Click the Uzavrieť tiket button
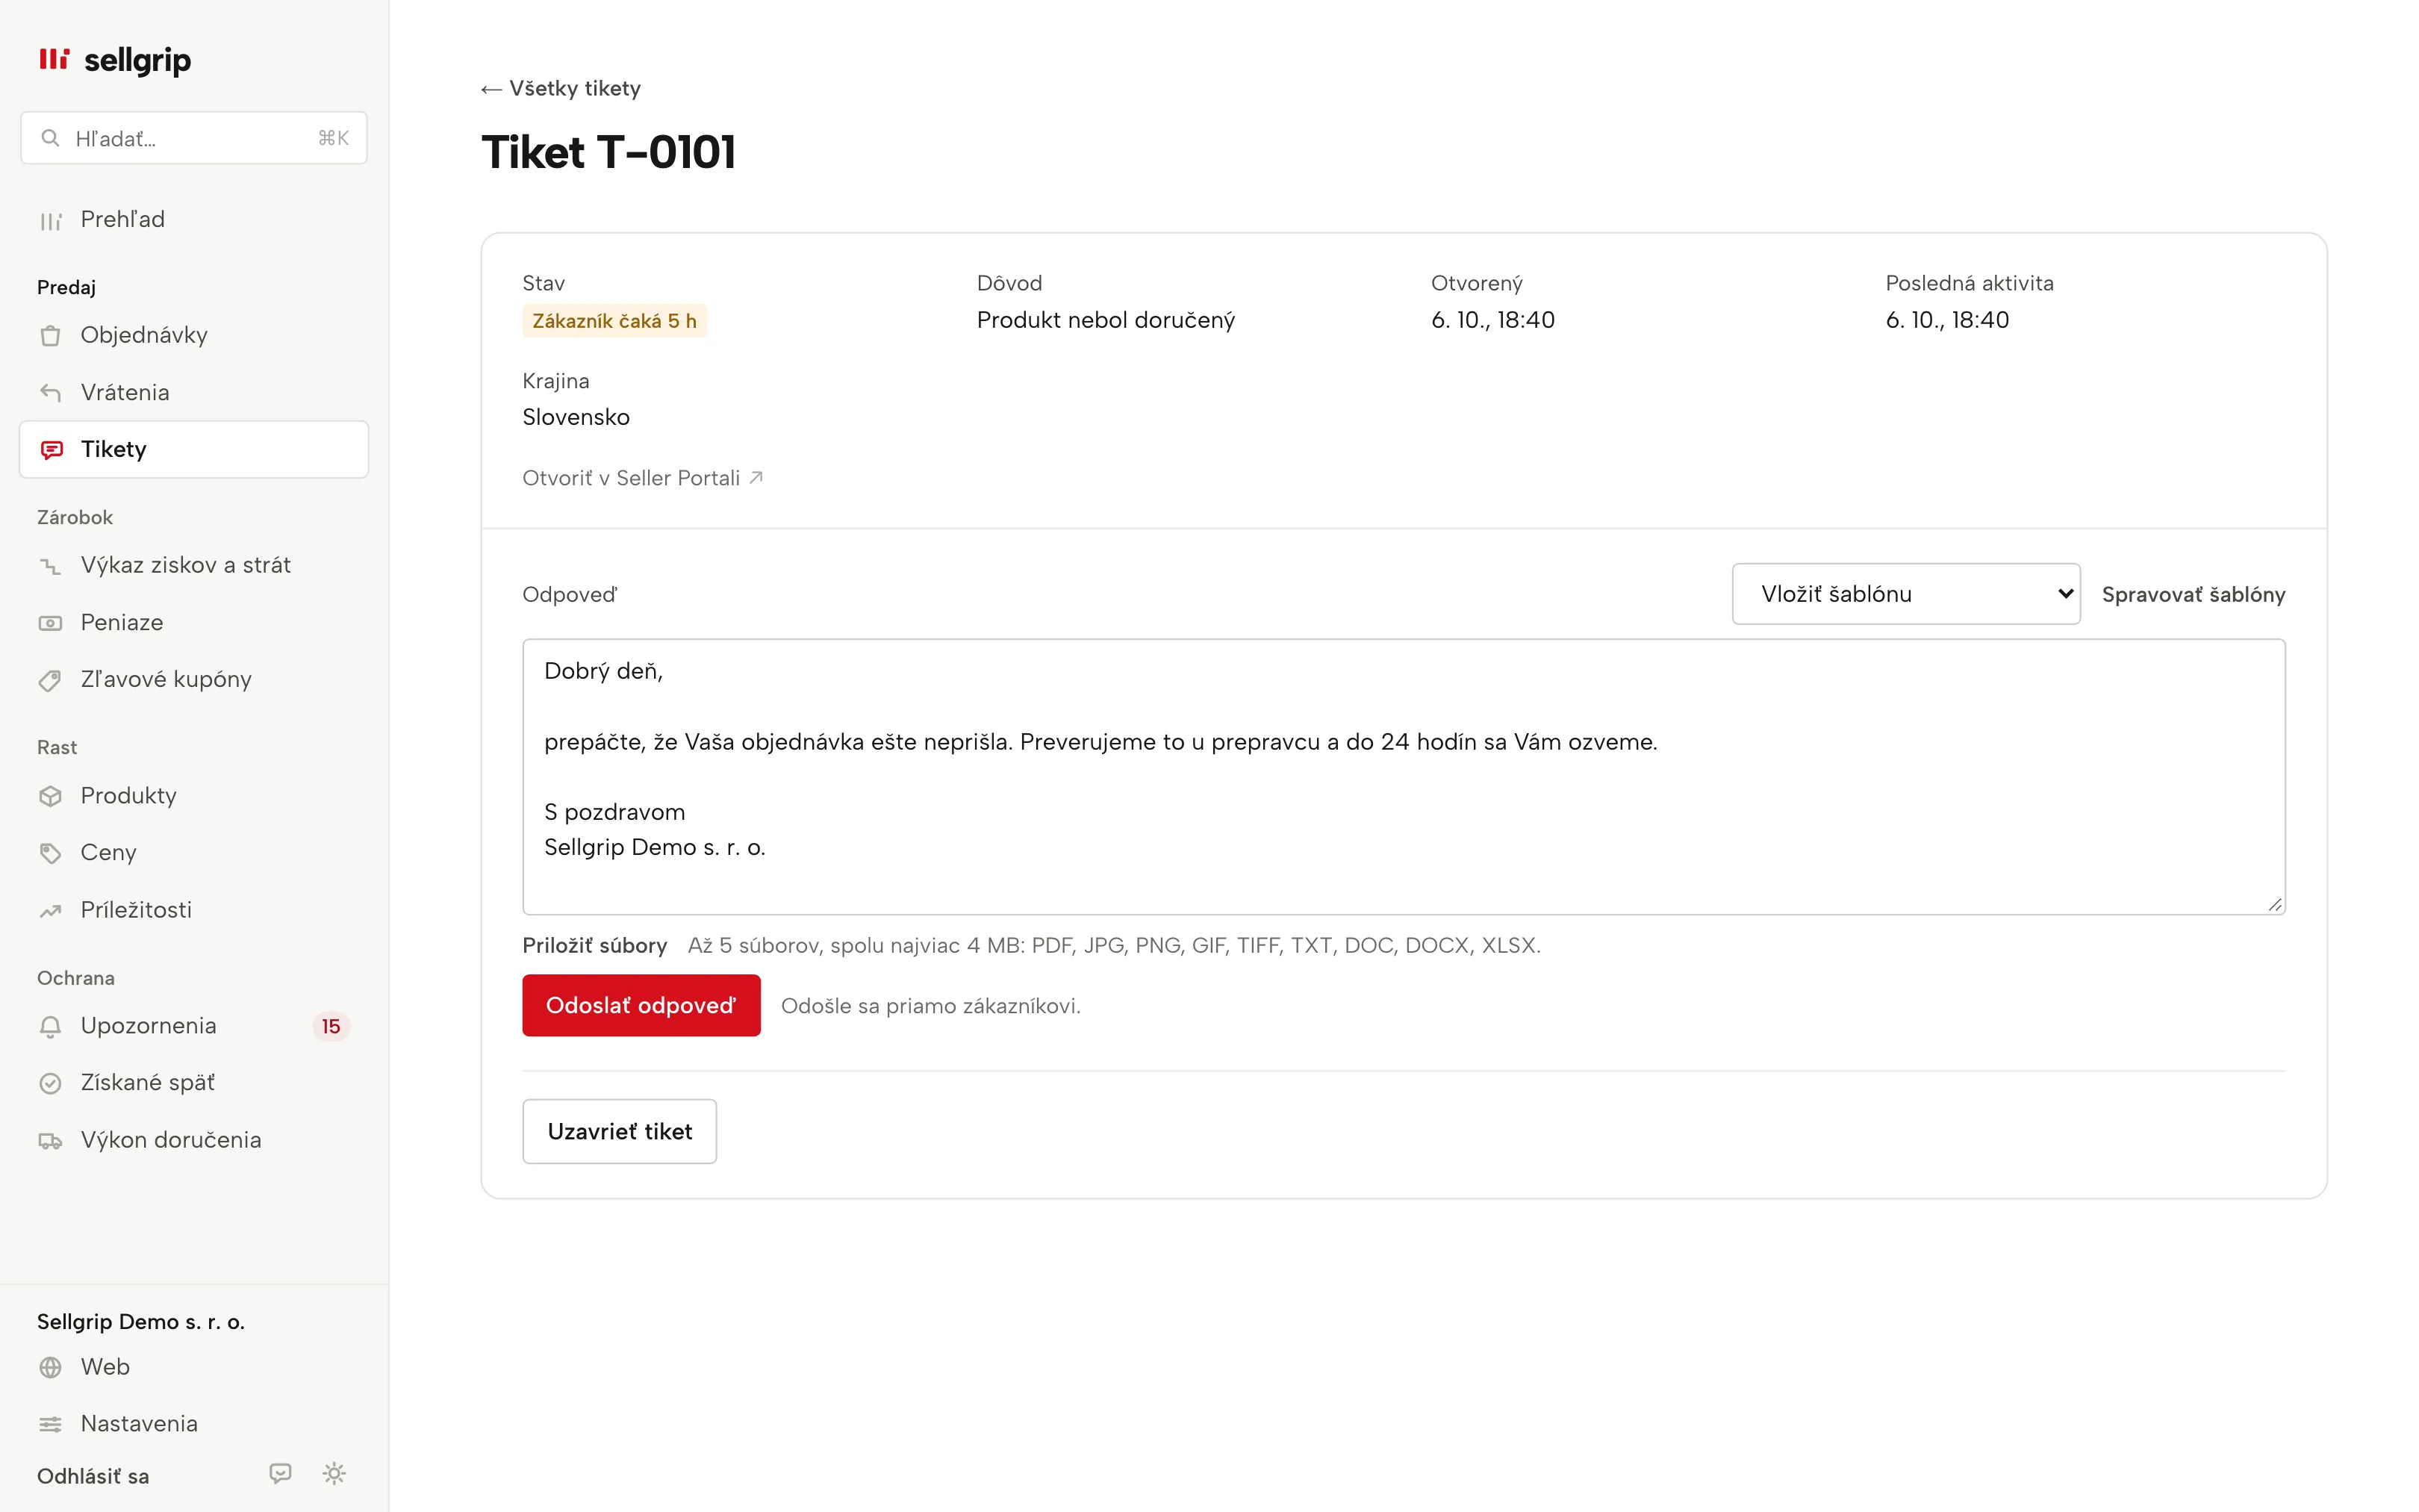Screen dimensions: 2419x1512 [619, 1132]
